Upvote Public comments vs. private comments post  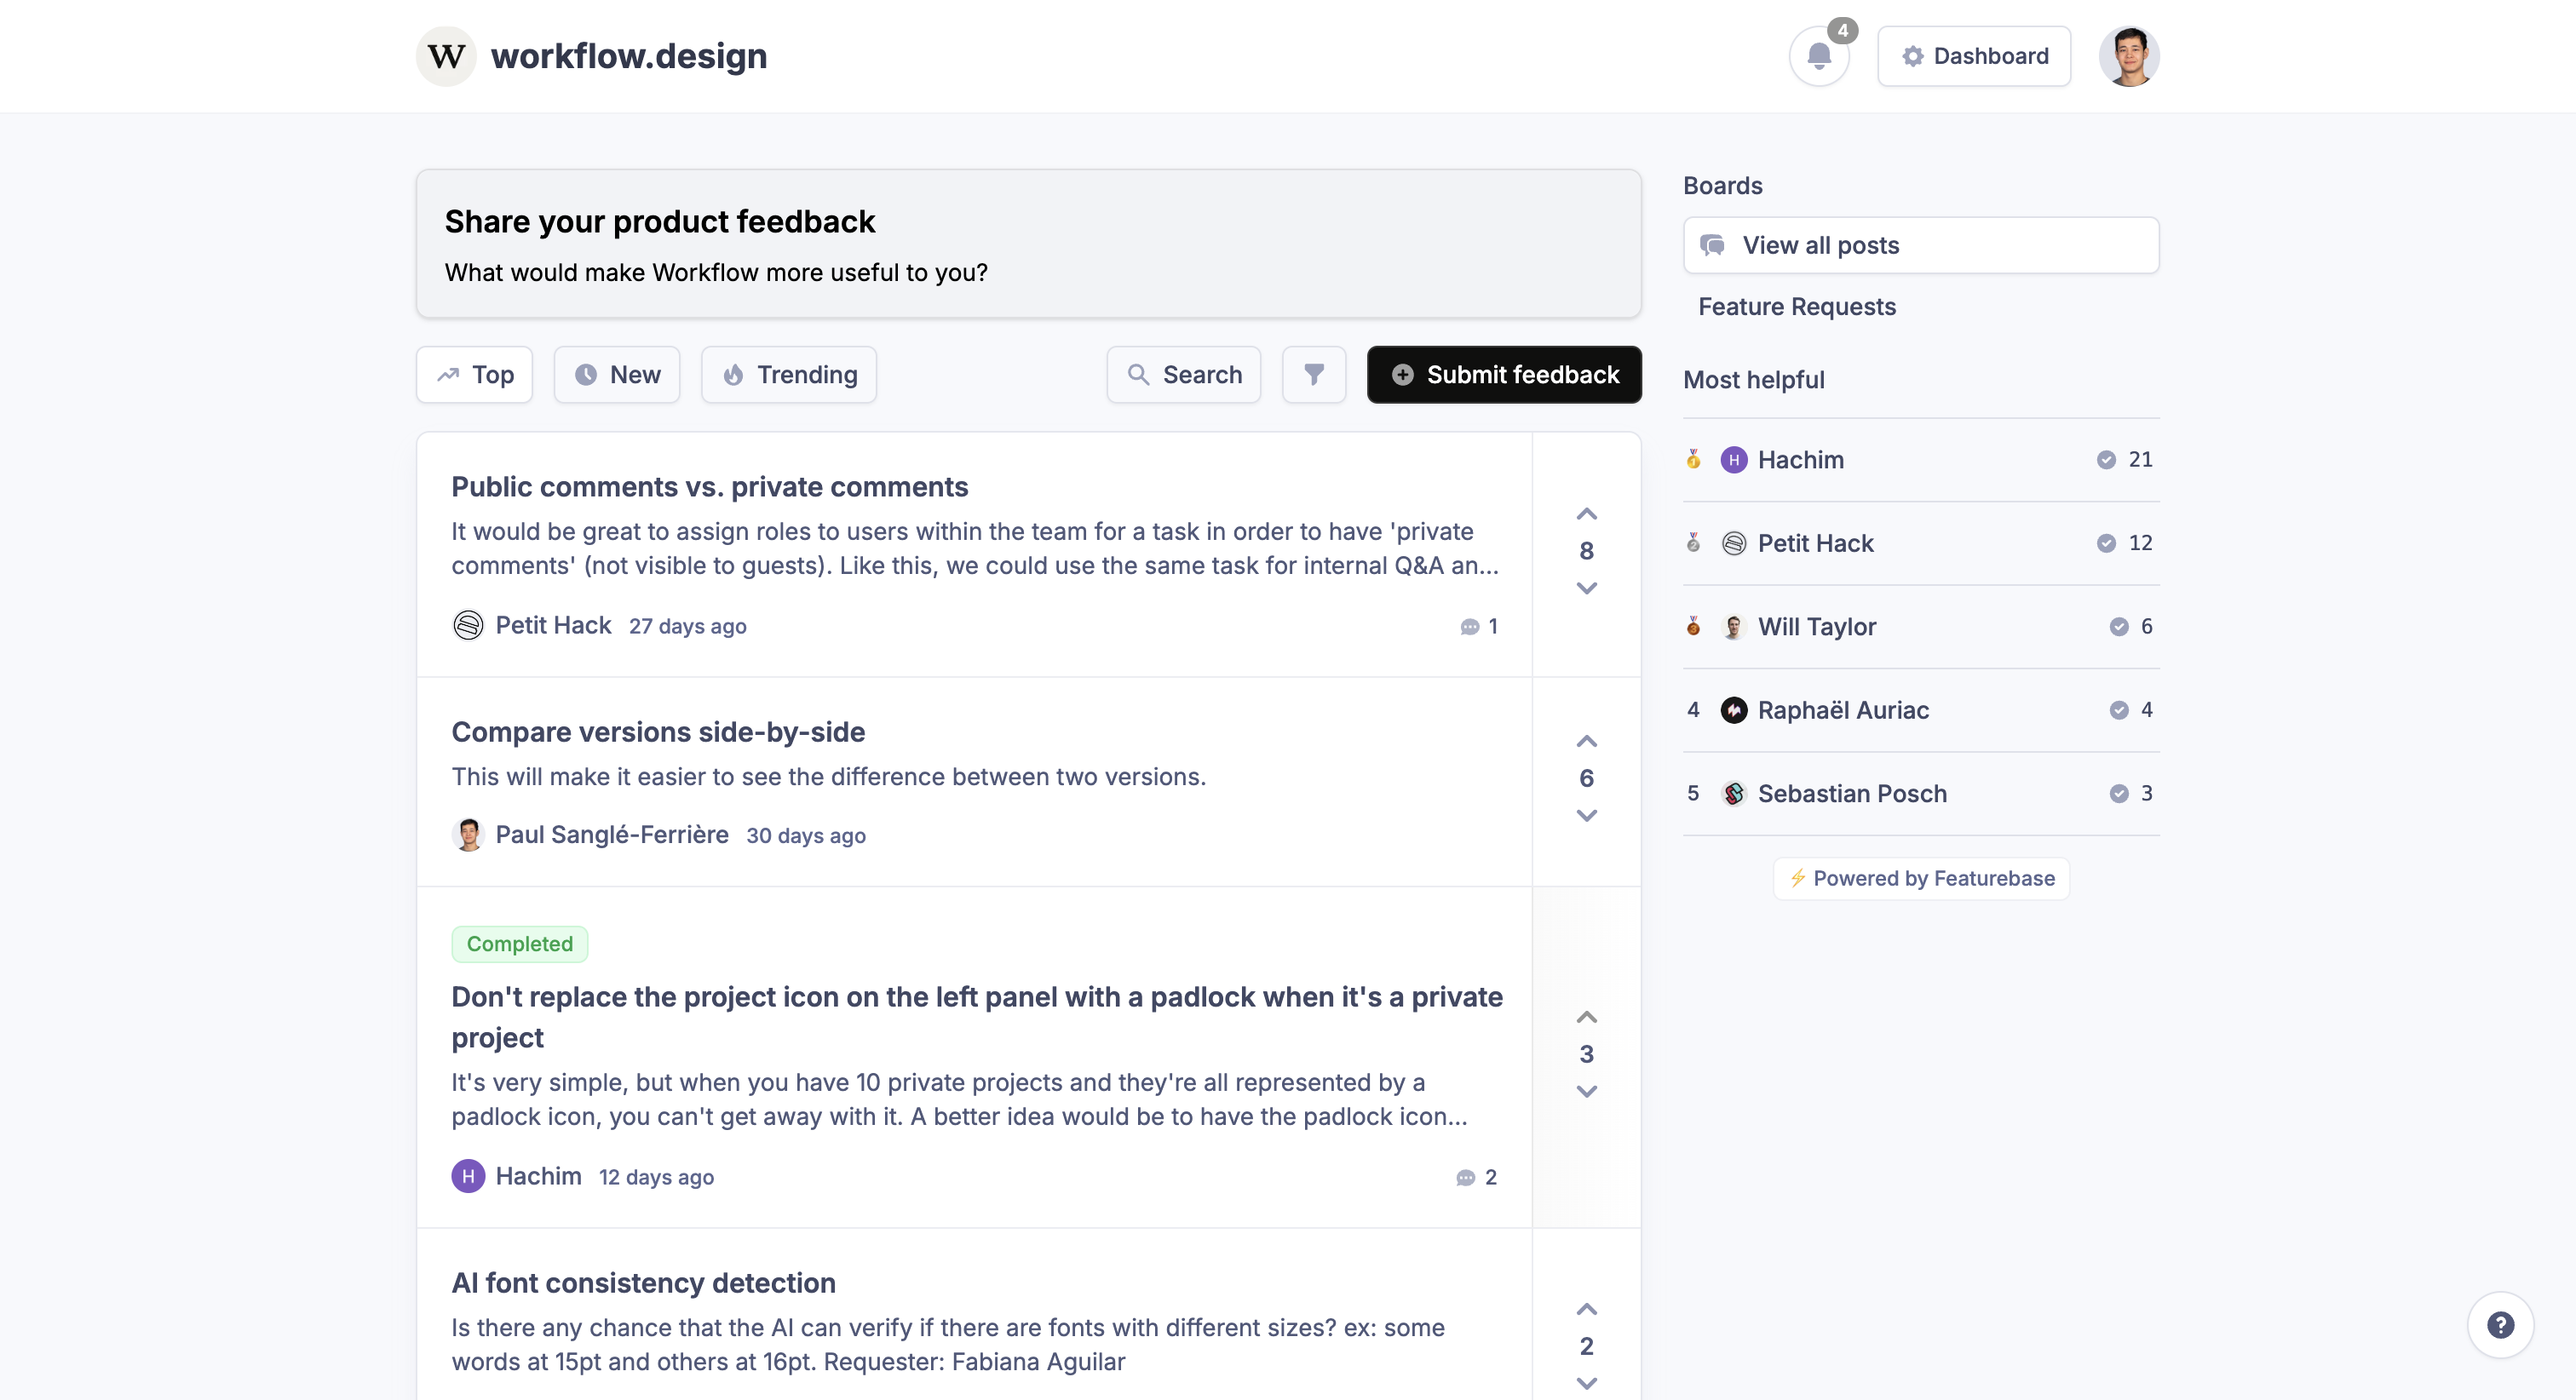[1587, 514]
